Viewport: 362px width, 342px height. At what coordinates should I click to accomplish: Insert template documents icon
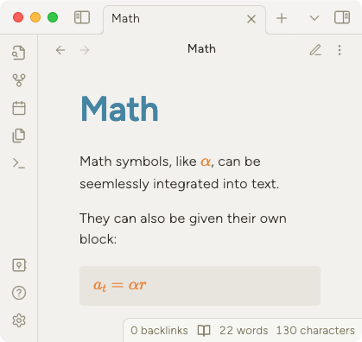click(19, 136)
